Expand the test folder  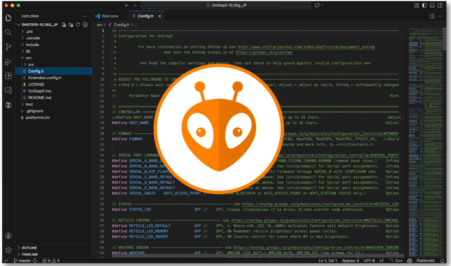[29, 104]
